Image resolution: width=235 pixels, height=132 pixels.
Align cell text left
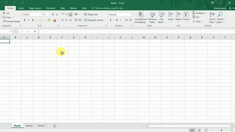click(x=62, y=20)
